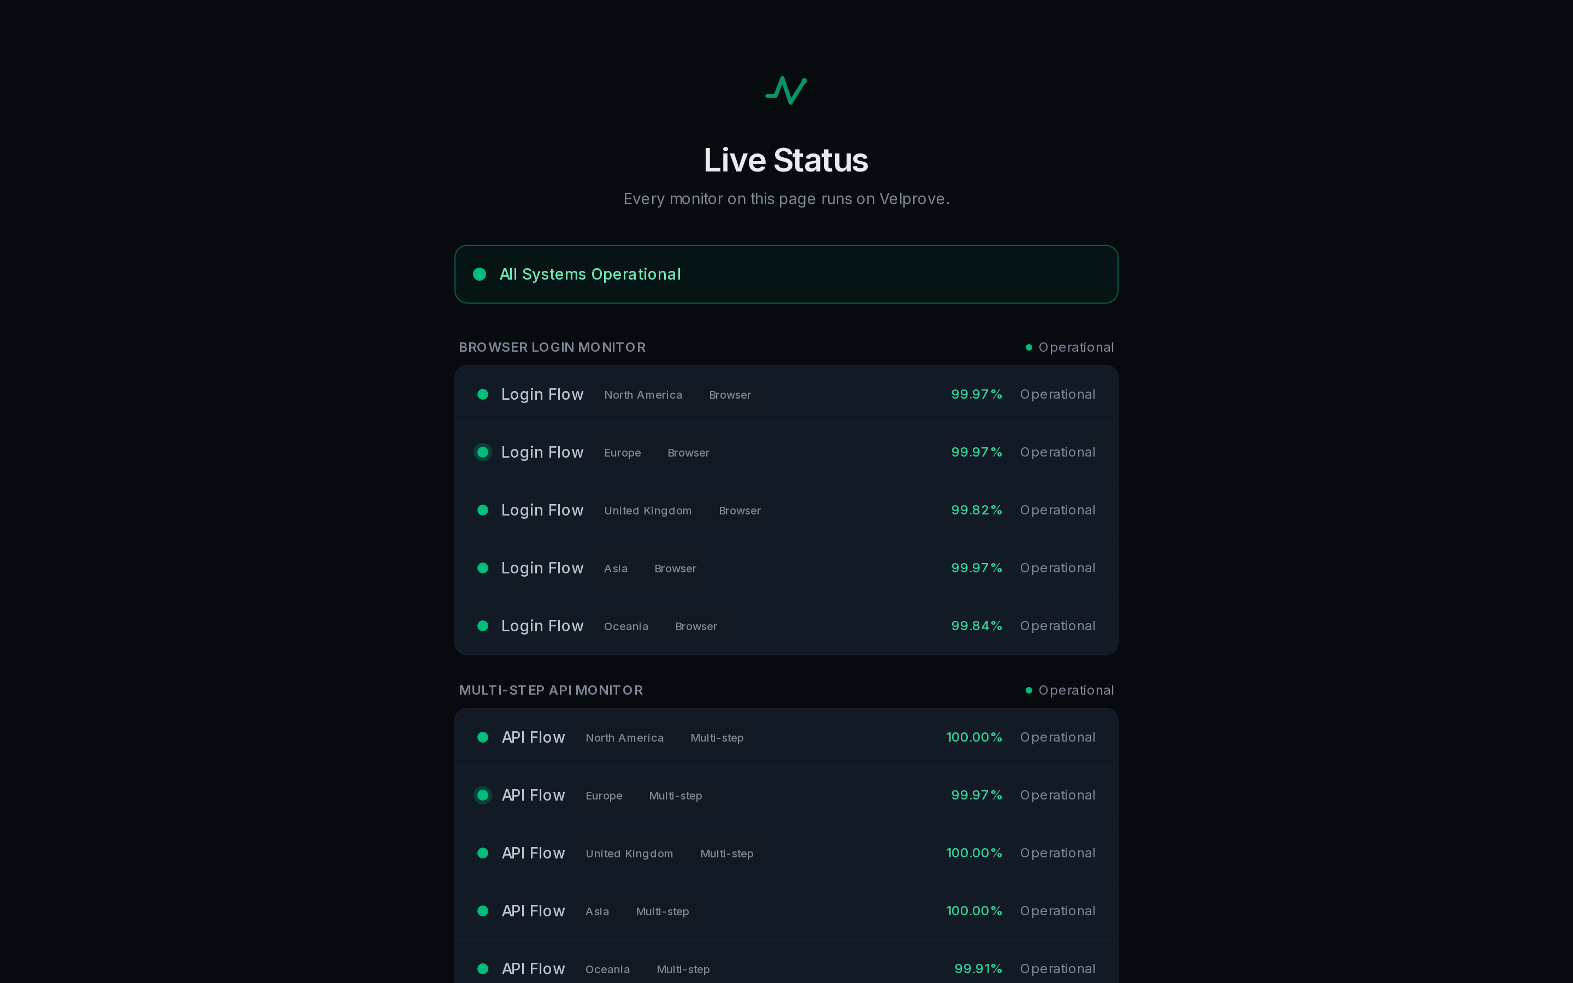Click status dot for Asia Login Flow

click(483, 567)
